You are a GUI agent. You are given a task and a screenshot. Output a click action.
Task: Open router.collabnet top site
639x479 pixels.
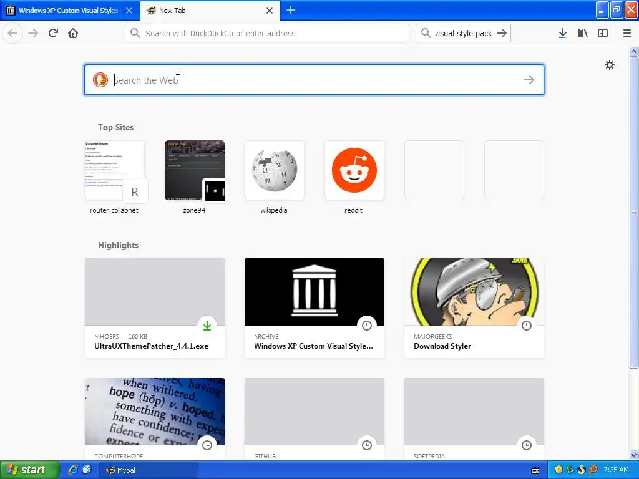coord(114,177)
